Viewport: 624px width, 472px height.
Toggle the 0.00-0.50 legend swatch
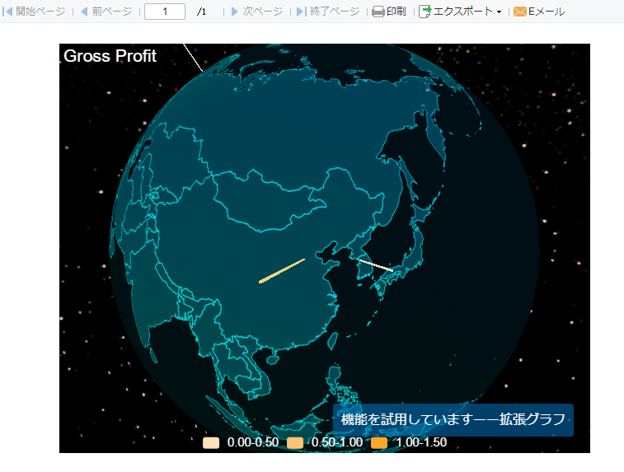point(211,443)
